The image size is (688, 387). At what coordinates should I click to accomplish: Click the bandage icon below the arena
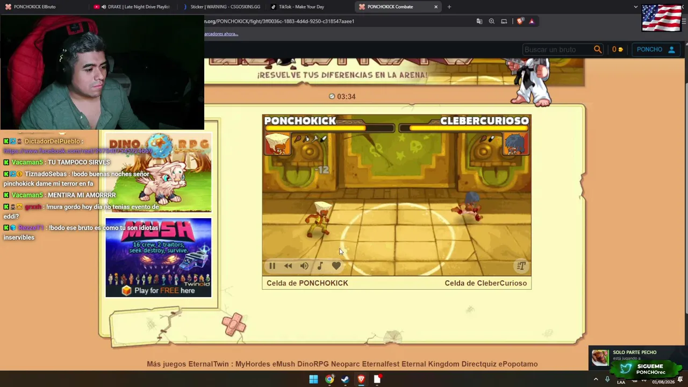pos(234,324)
